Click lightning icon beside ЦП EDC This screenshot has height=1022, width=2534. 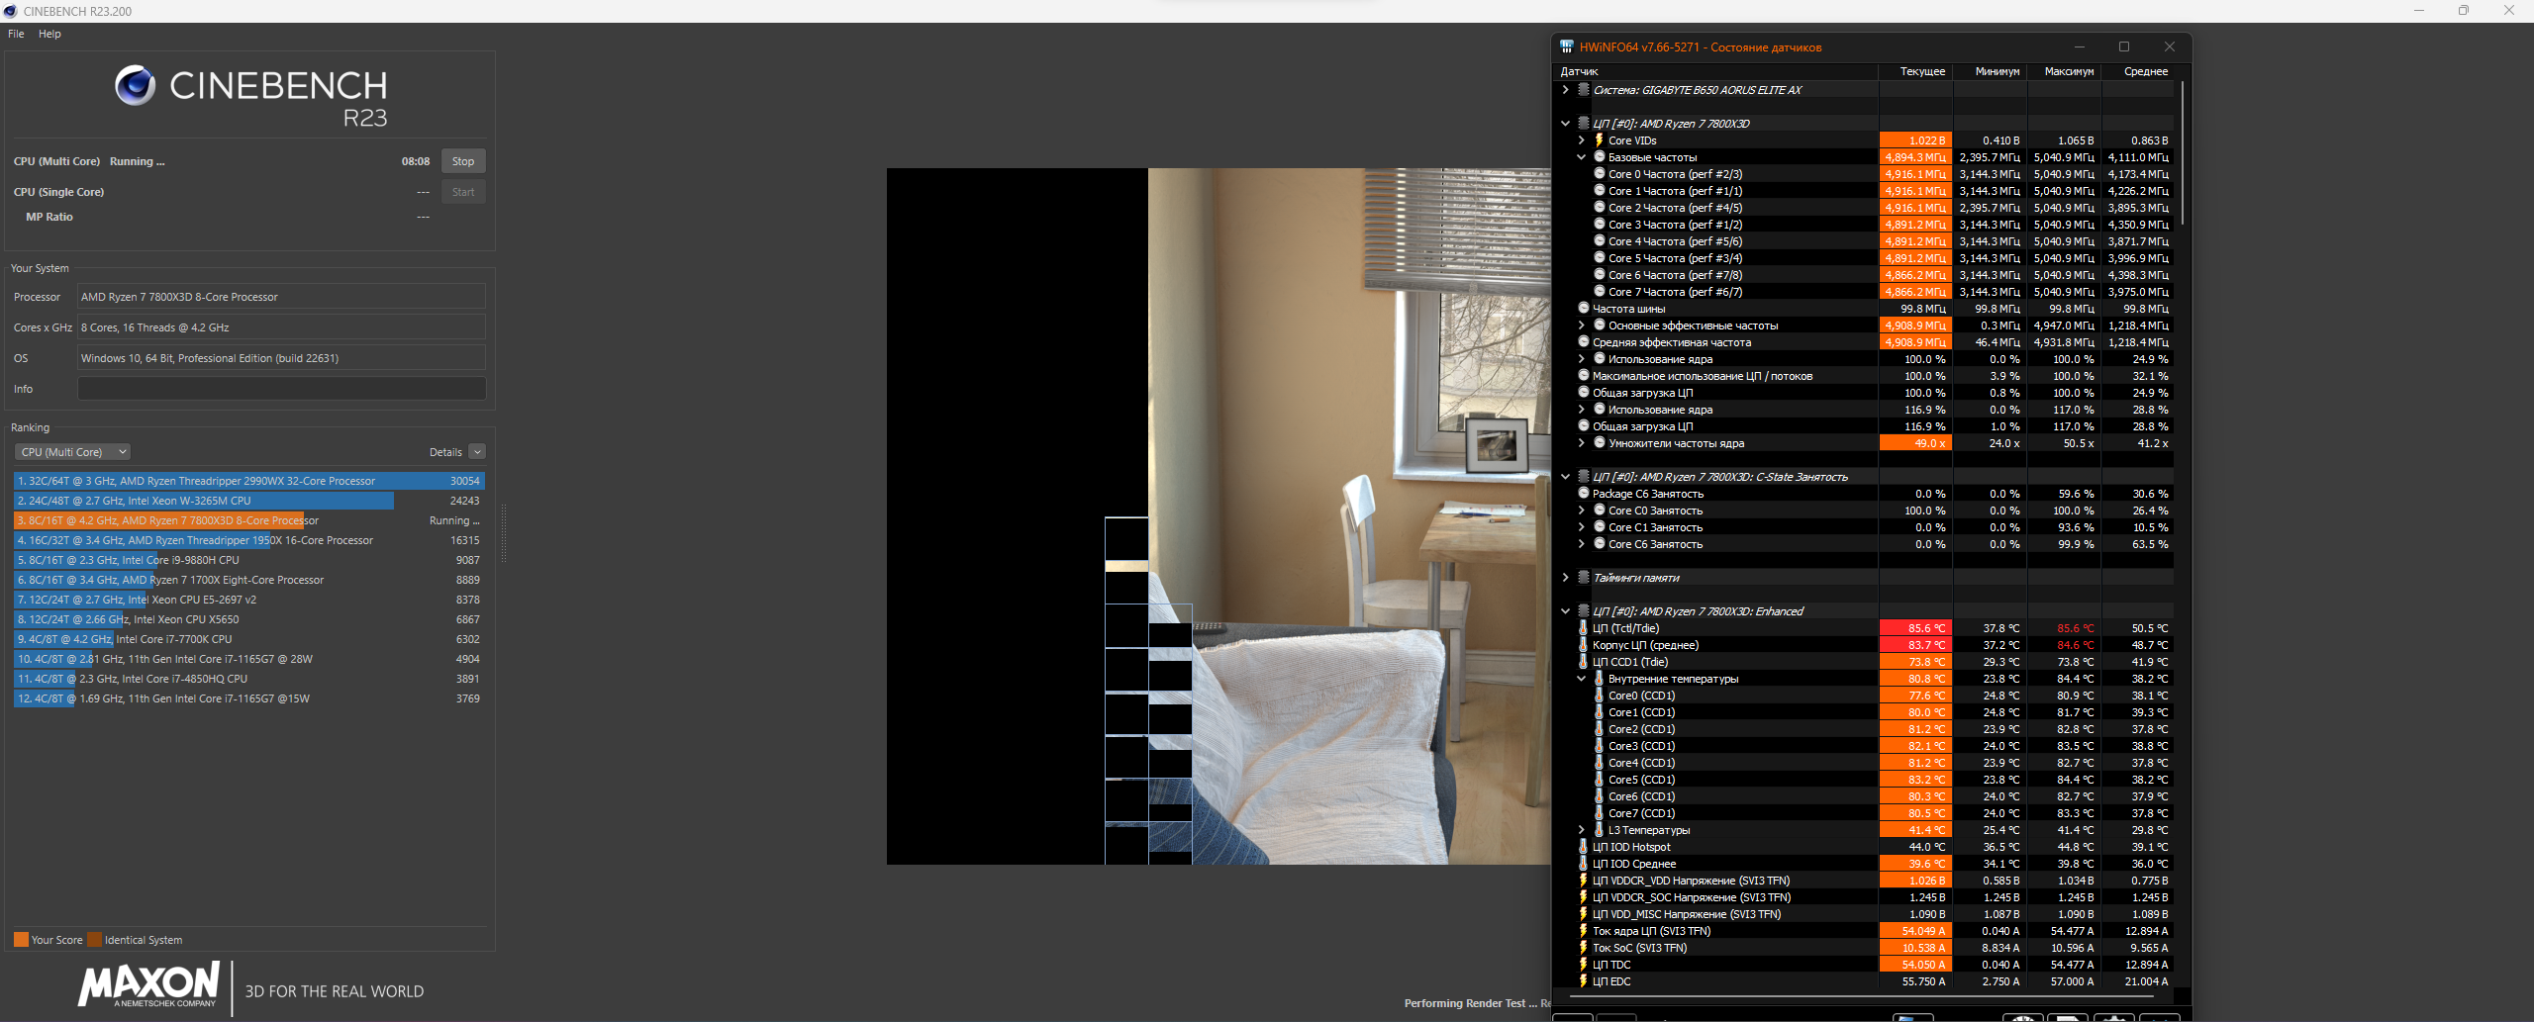[x=1584, y=981]
